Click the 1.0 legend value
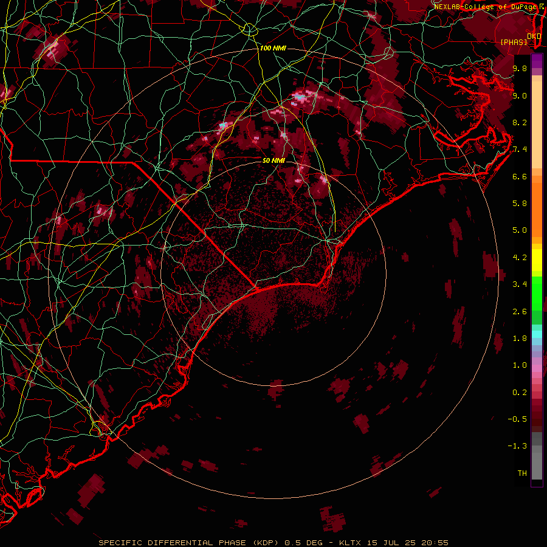The height and width of the screenshot is (547, 547). tap(520, 365)
